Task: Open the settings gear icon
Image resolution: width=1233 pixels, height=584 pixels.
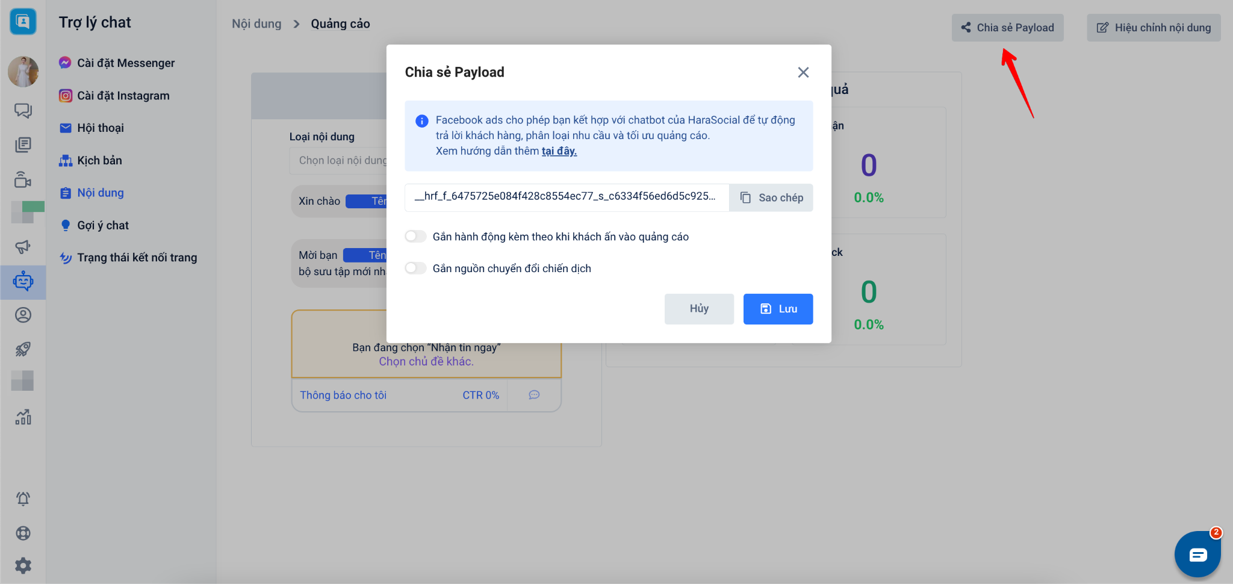Action: (x=23, y=565)
